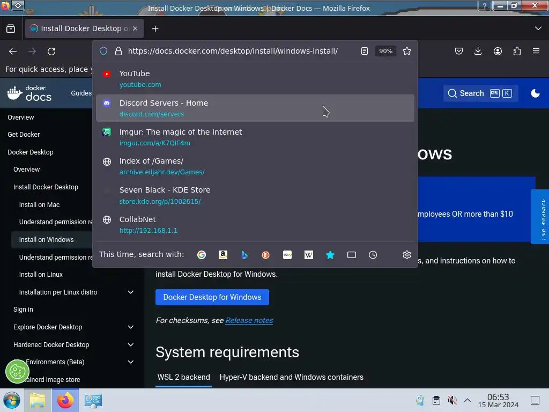Open Install on Mac in sidebar
Viewport: 549px width, 412px height.
[x=39, y=205]
